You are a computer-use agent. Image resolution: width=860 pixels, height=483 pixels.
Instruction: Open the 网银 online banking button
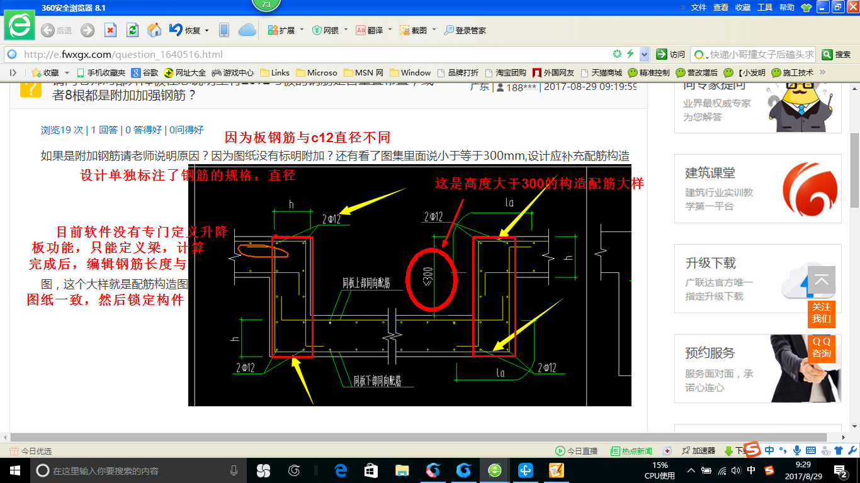[325, 30]
